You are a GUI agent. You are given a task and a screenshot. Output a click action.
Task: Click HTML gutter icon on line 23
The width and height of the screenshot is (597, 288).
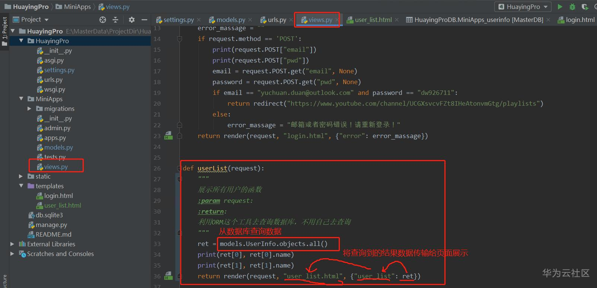point(169,135)
